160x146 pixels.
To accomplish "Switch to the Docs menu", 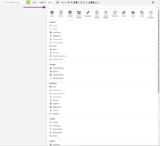I will click(x=35, y=2).
